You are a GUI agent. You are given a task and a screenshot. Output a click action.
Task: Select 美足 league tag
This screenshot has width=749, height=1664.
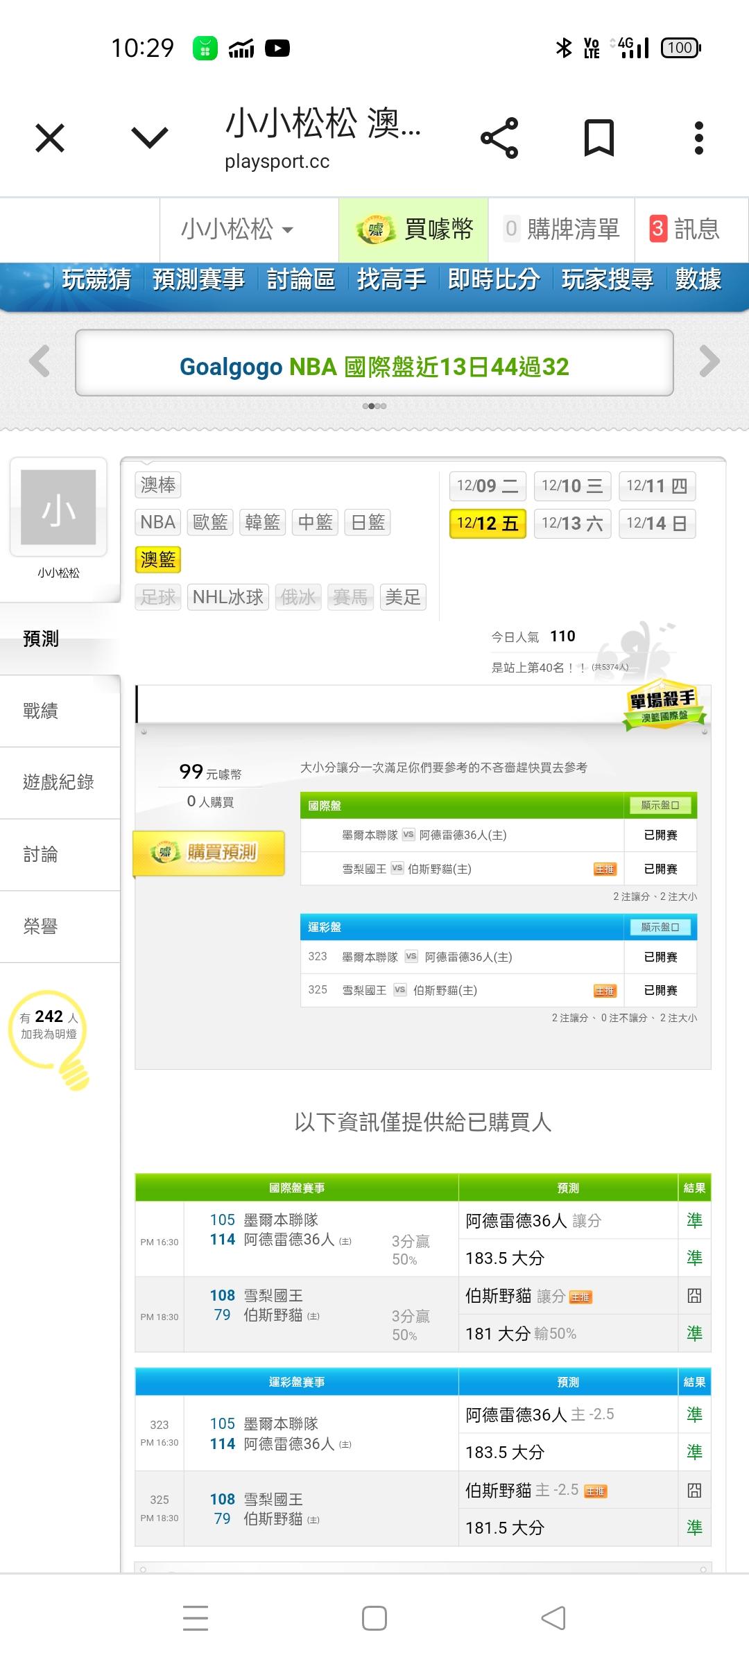[x=403, y=597]
